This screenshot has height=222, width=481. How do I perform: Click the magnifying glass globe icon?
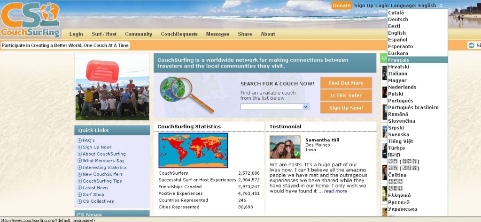[186, 94]
